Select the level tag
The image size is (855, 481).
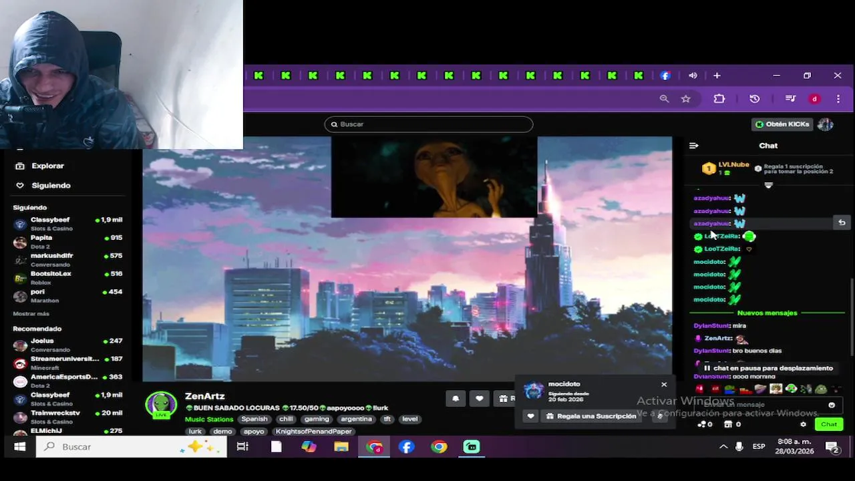pos(410,420)
